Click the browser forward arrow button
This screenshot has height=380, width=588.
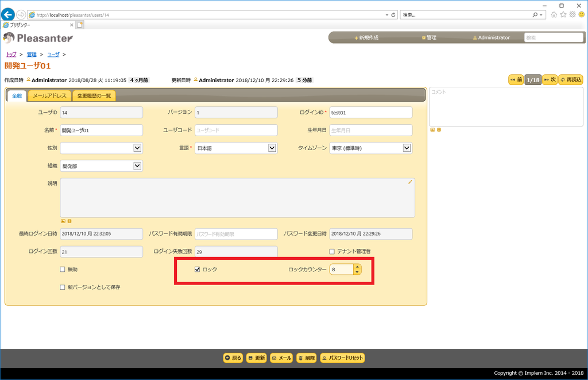(x=21, y=14)
